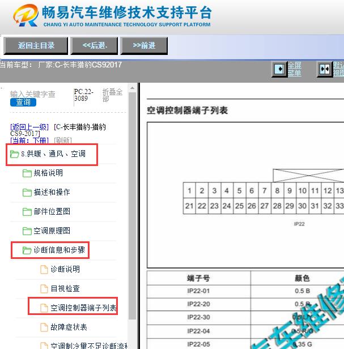Screen dimensions: 344x349
Task: Click the 当前：下册 link
Action: point(29,141)
